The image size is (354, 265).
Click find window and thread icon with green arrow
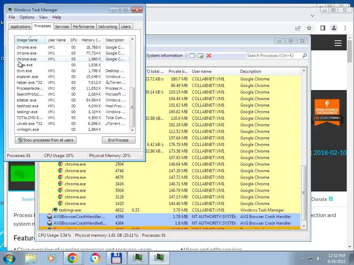click(200, 56)
